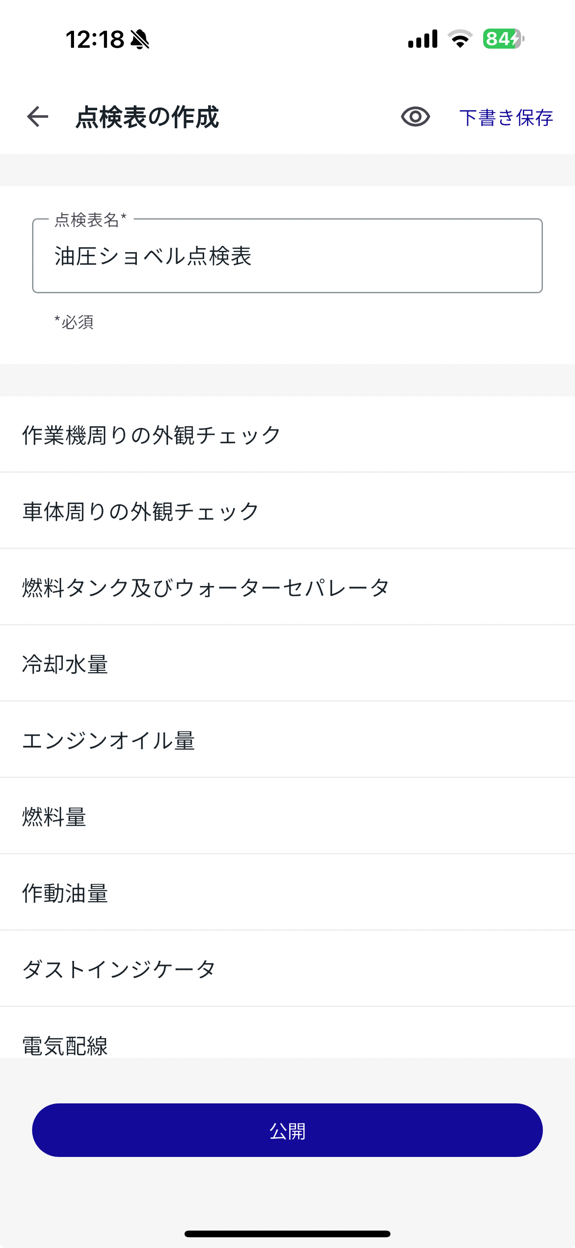Tap the back arrow icon
Viewport: 575px width, 1248px height.
pos(37,117)
